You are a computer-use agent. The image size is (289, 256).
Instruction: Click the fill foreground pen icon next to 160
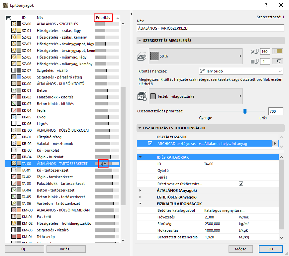[x=255, y=52]
